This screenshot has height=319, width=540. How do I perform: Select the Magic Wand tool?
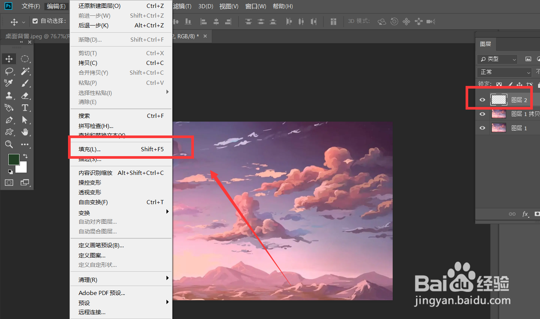pyautogui.click(x=25, y=71)
